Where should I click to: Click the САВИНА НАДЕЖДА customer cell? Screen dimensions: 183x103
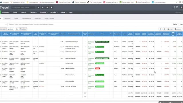tap(70, 58)
